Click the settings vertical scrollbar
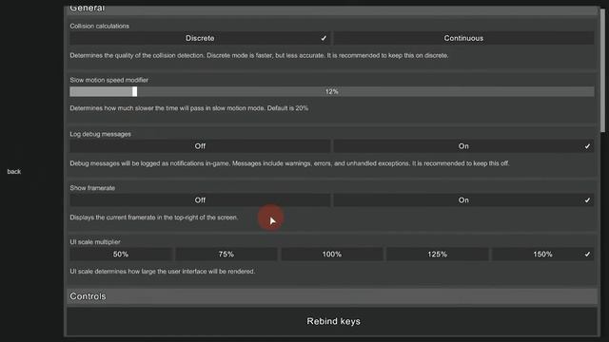609x342 pixels. [602, 71]
